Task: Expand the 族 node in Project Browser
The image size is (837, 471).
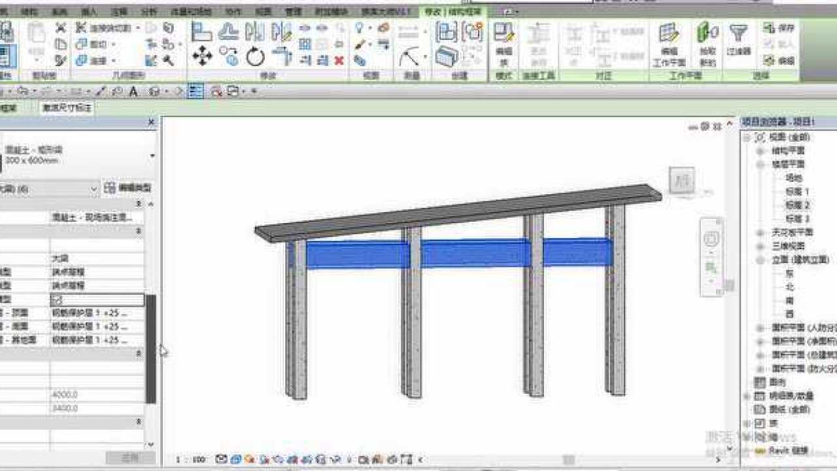Action: [747, 423]
